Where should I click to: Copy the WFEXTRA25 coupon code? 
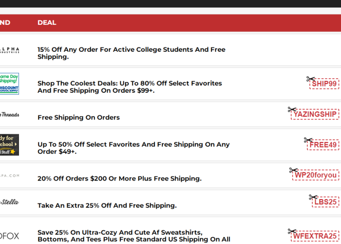coord(315,236)
